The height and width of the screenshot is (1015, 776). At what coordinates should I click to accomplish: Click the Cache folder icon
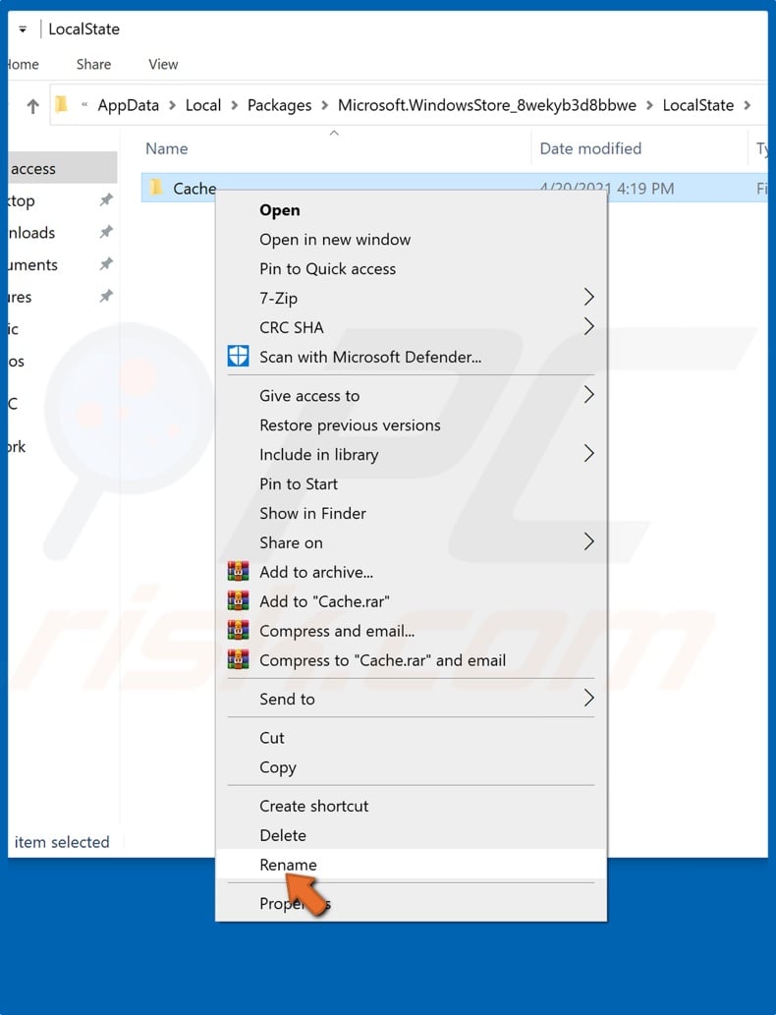(x=156, y=188)
